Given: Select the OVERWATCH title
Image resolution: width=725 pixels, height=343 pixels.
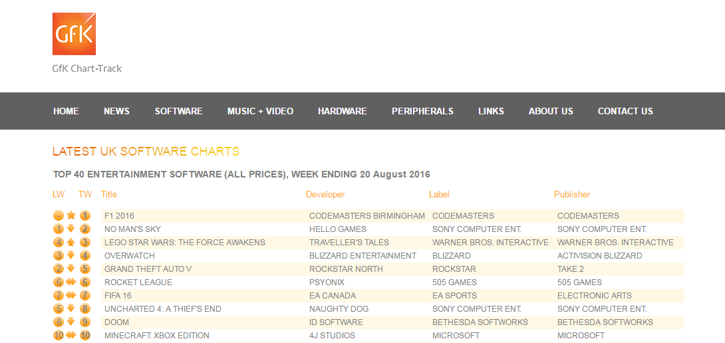Looking at the screenshot, I should [x=130, y=256].
